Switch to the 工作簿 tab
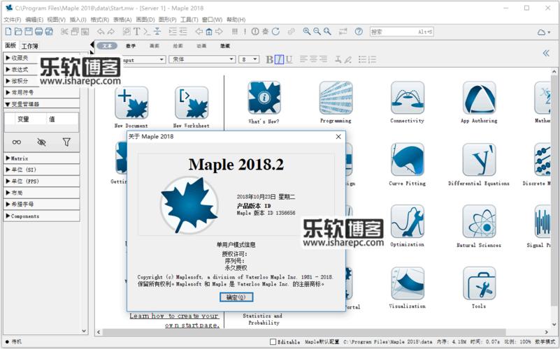Image resolution: width=560 pixels, height=349 pixels. click(x=29, y=46)
